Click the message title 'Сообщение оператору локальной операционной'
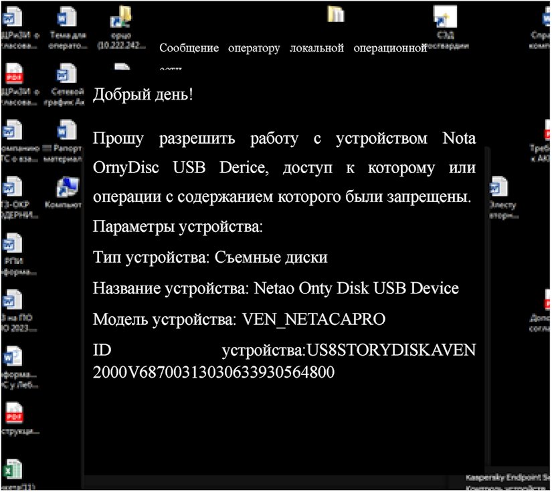Screen dimensions: 552x492 [292, 48]
